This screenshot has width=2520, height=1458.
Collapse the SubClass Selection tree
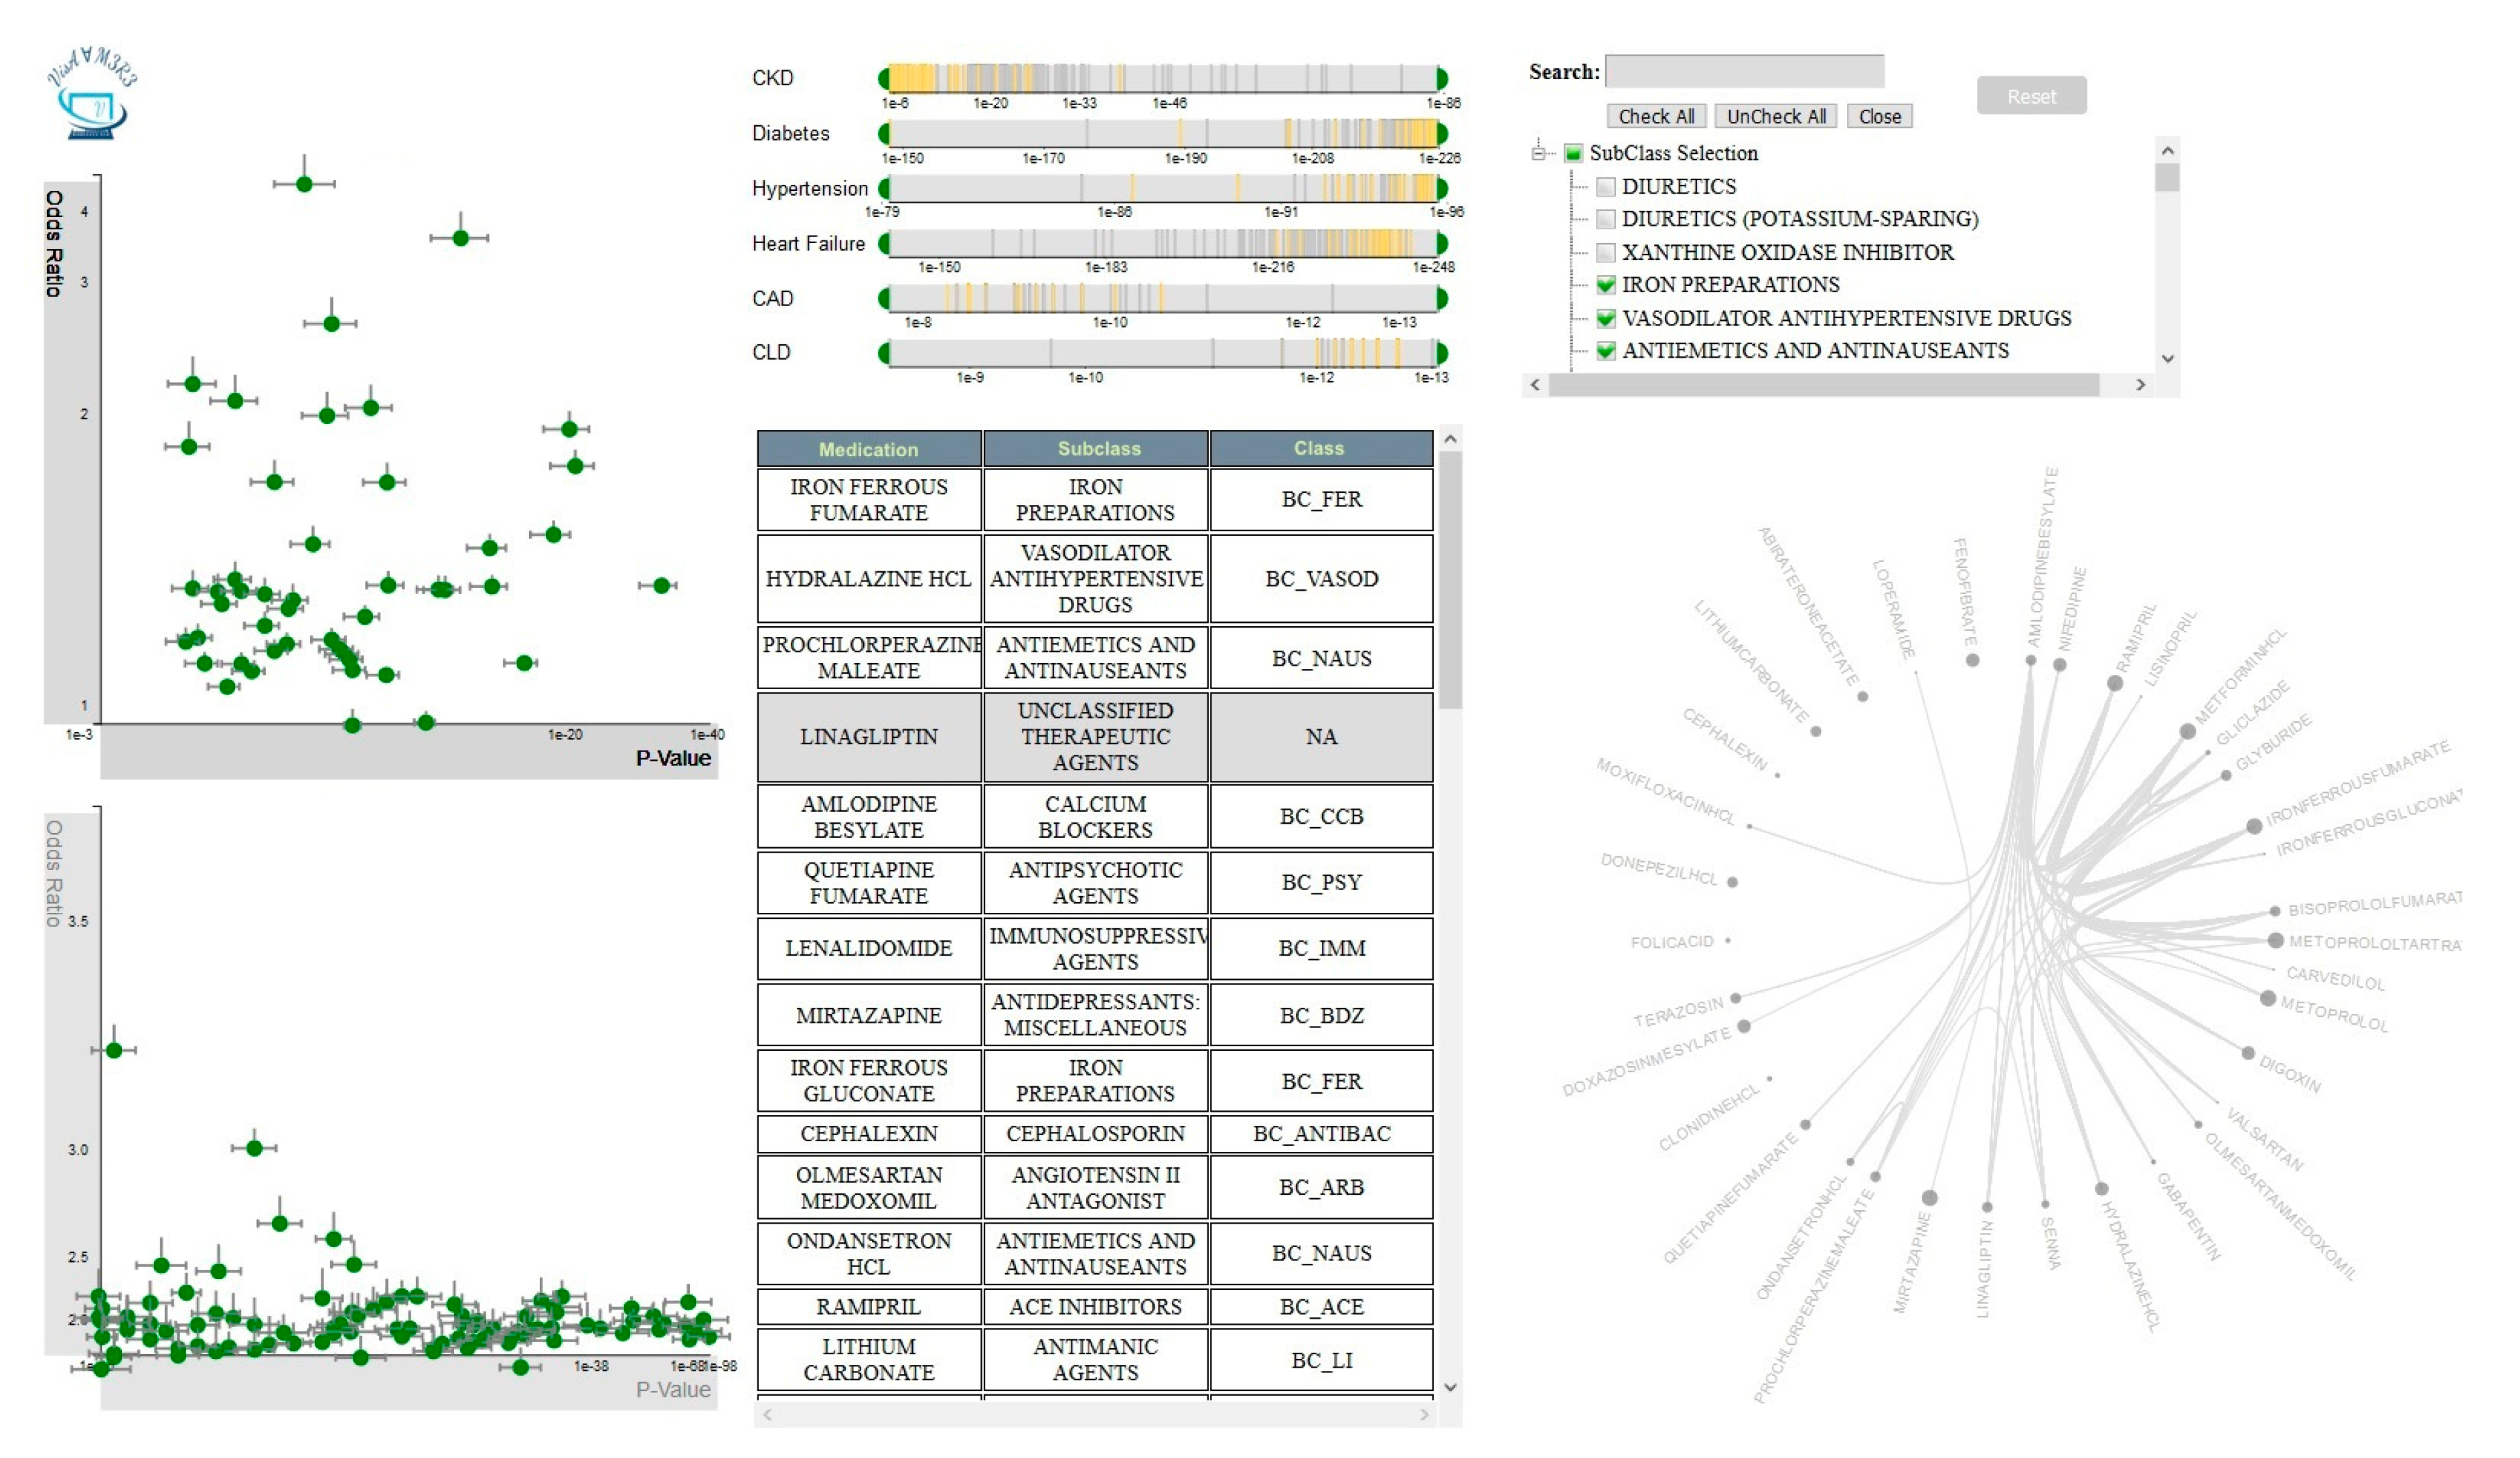(x=1538, y=153)
